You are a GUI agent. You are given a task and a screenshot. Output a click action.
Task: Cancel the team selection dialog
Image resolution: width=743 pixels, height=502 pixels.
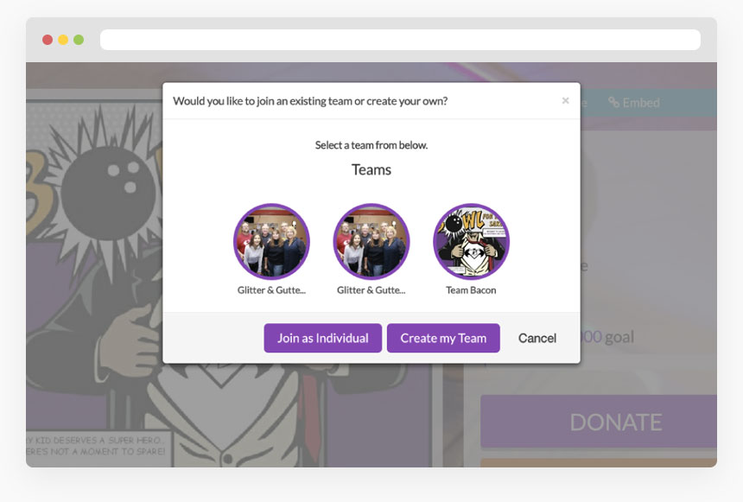tap(537, 338)
